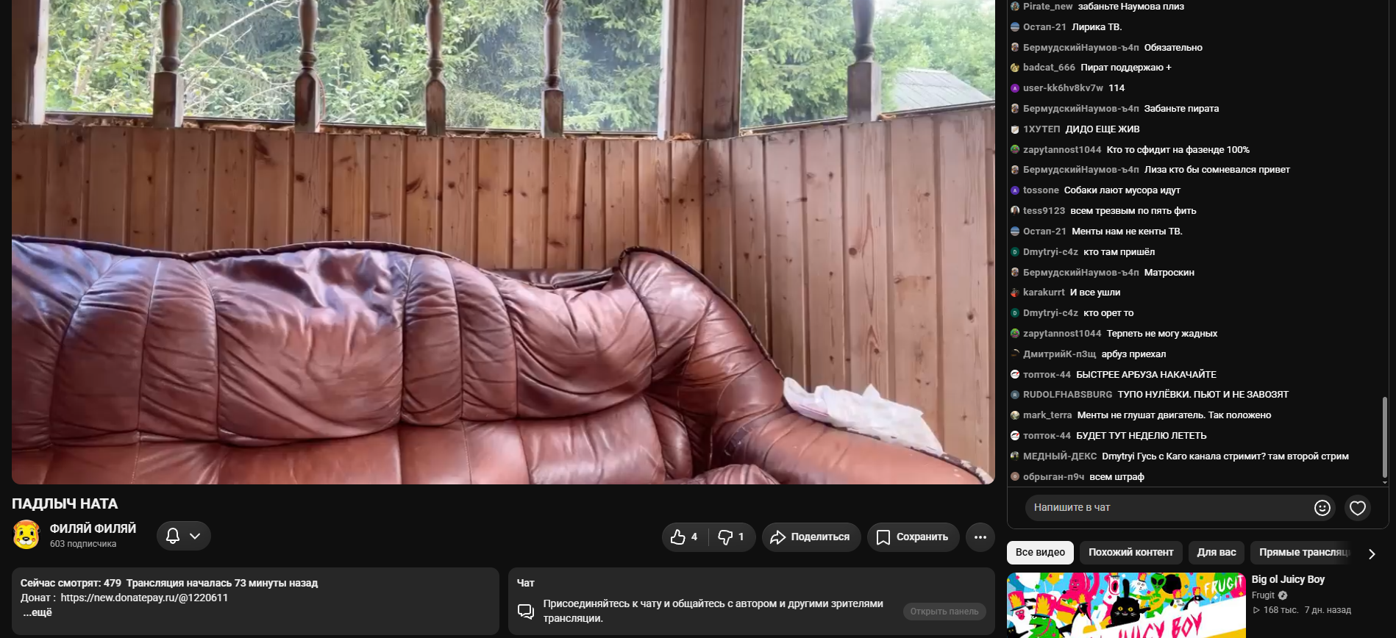Open the emoji picker in chat input
The height and width of the screenshot is (638, 1396).
[1322, 508]
